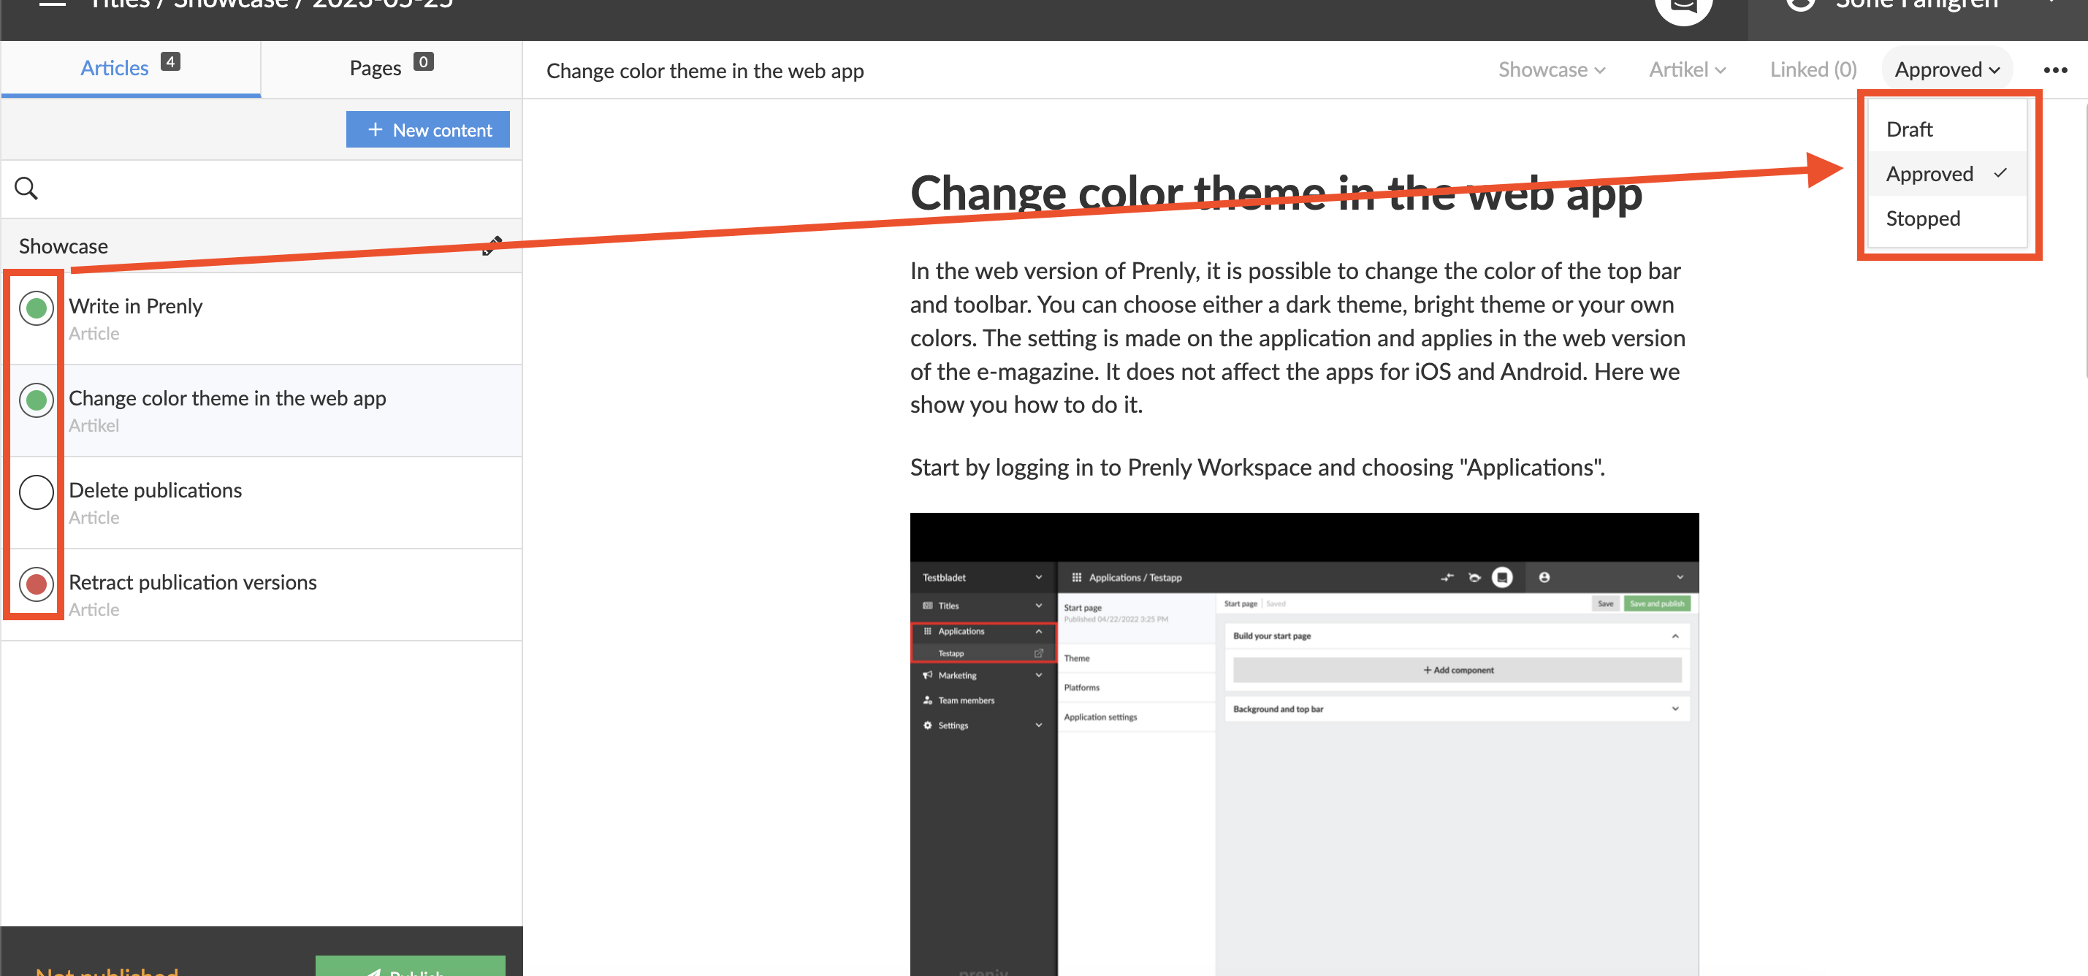This screenshot has height=976, width=2088.
Task: Toggle red status circle for Retract publication versions
Action: 37,584
